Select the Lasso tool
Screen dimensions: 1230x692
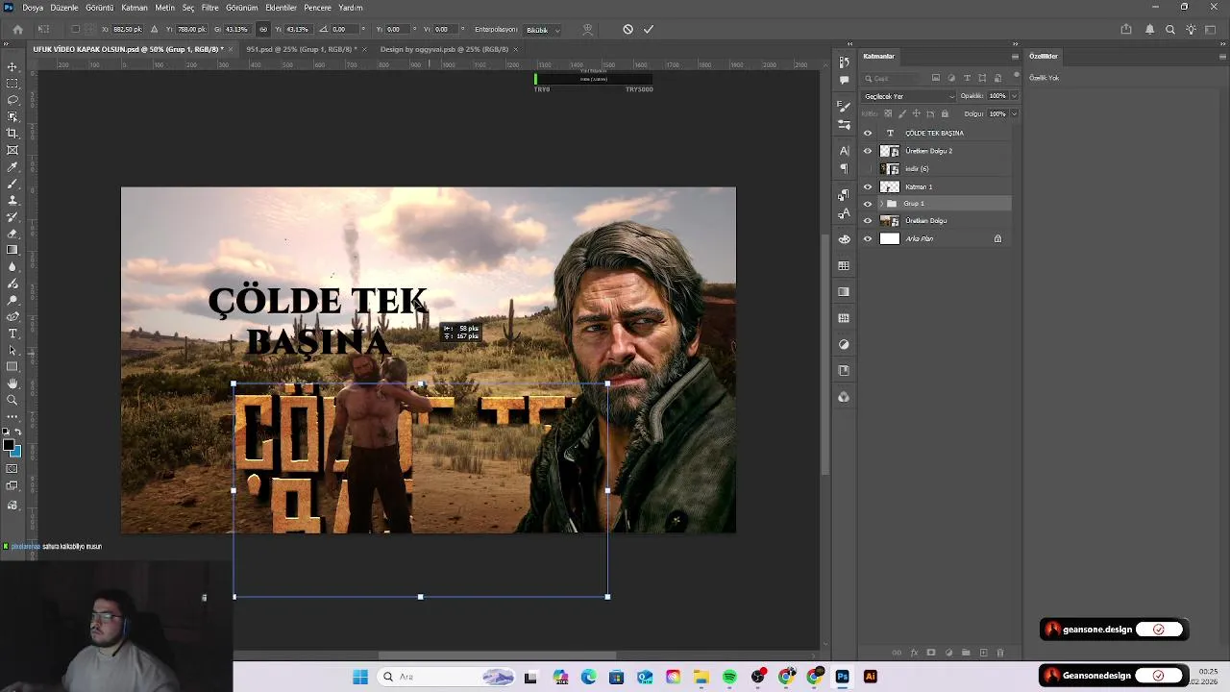tap(12, 100)
